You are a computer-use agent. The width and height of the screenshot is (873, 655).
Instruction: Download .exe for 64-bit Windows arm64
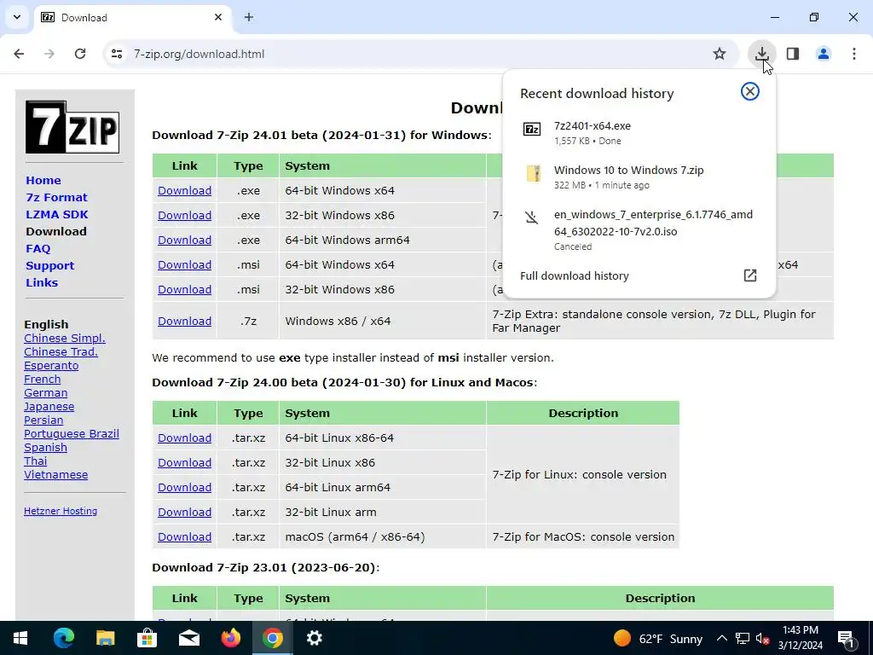[184, 240]
